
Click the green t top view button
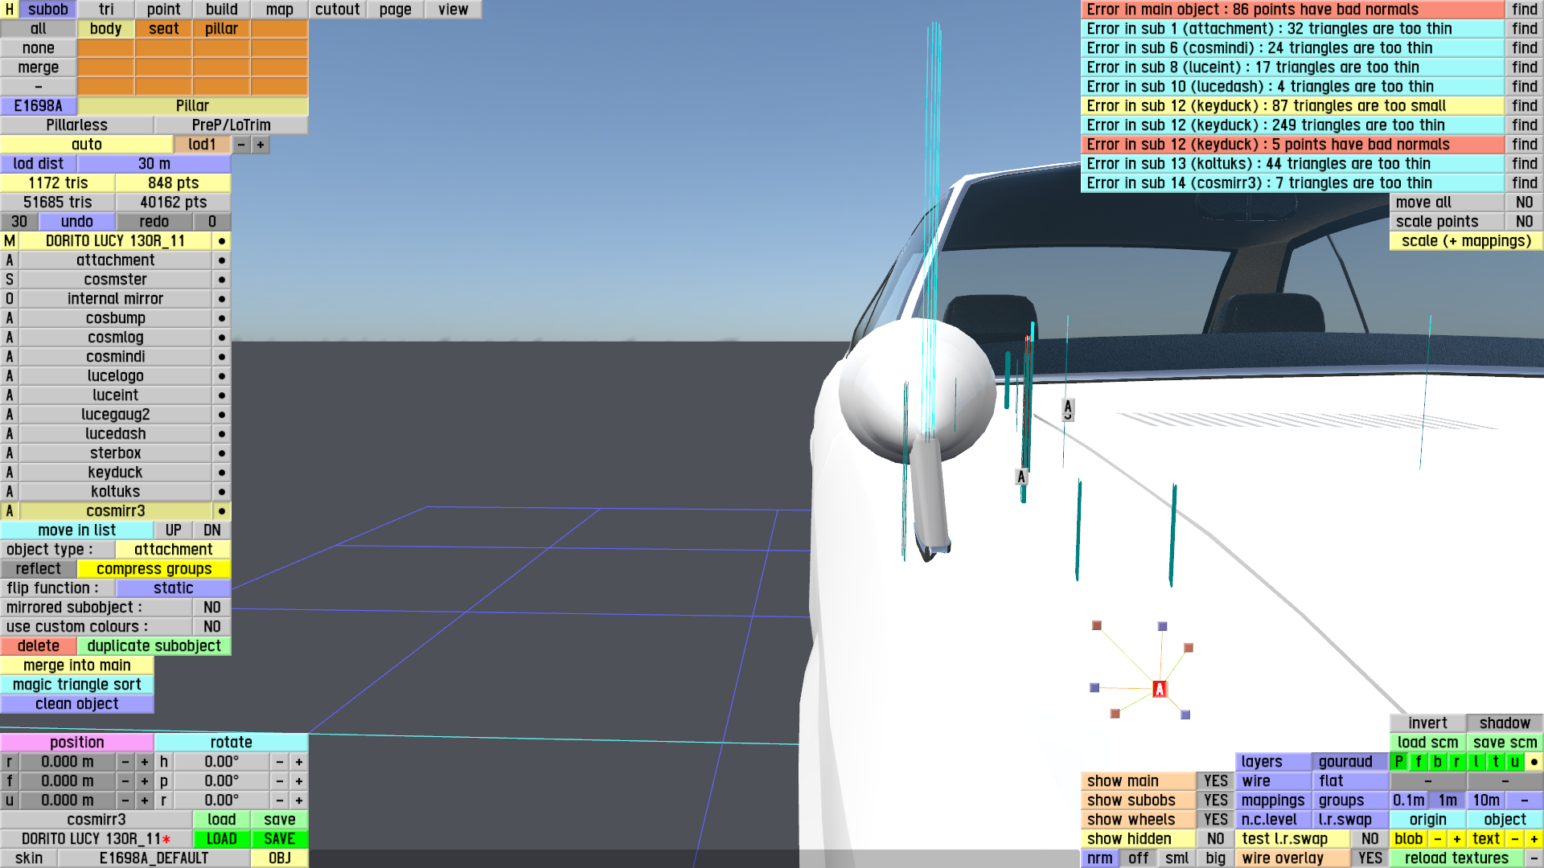[x=1495, y=762]
